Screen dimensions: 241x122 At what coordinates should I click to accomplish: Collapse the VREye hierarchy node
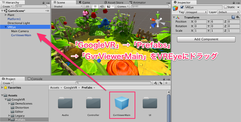(x=6, y=27)
